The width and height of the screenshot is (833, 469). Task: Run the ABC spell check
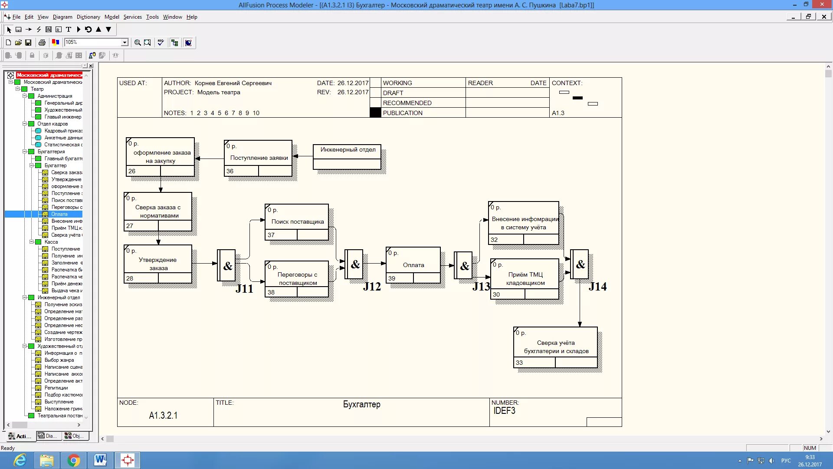point(161,43)
